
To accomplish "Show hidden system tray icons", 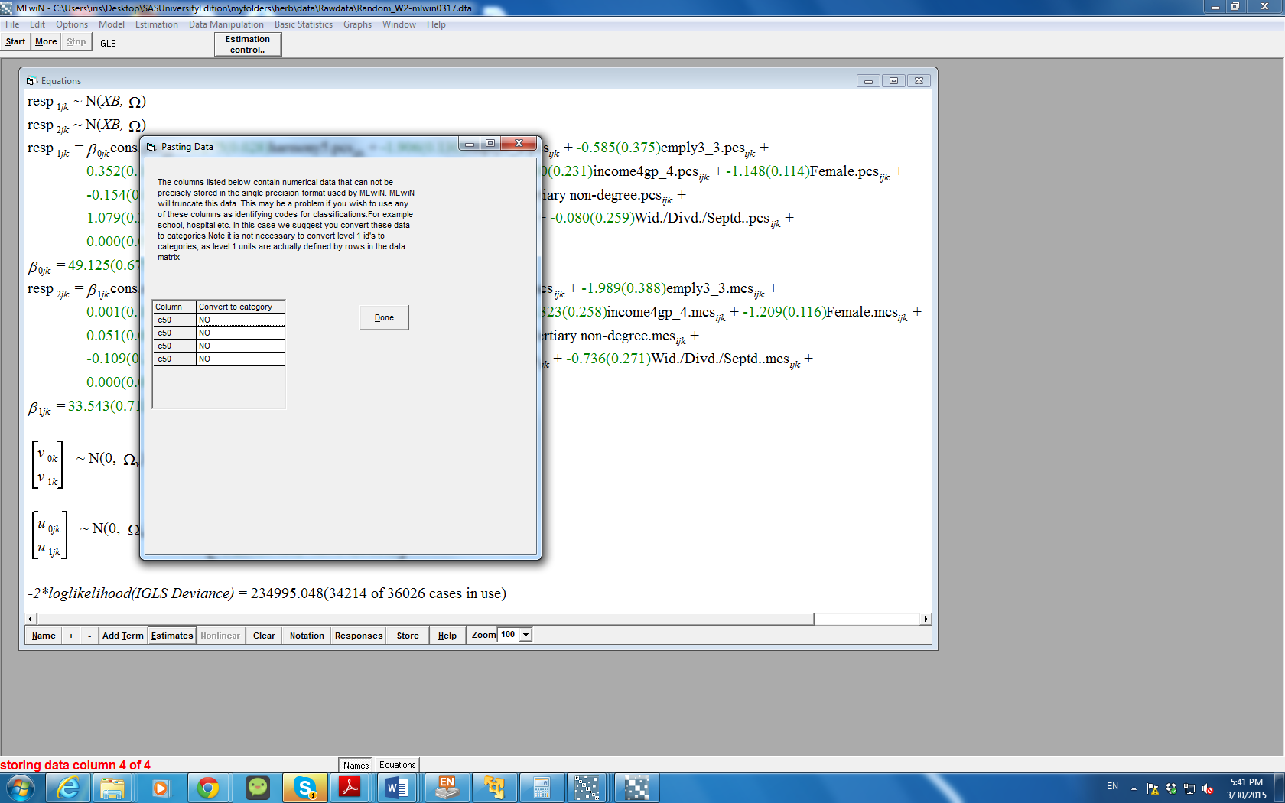I will click(x=1134, y=788).
